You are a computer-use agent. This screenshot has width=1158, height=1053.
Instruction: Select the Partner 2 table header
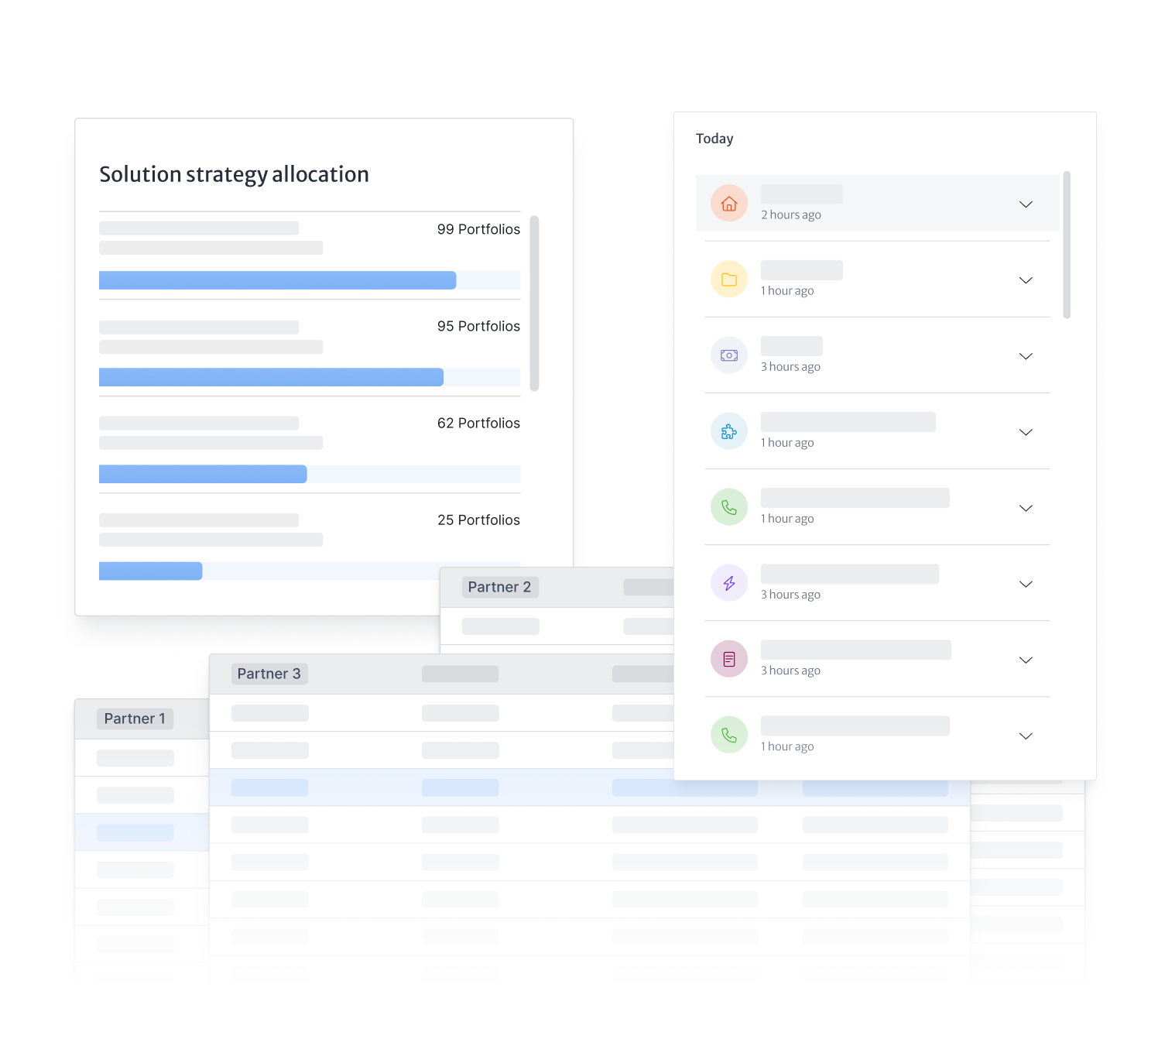pyautogui.click(x=500, y=587)
